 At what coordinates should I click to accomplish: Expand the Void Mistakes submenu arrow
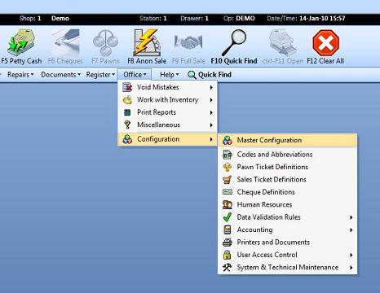[211, 87]
